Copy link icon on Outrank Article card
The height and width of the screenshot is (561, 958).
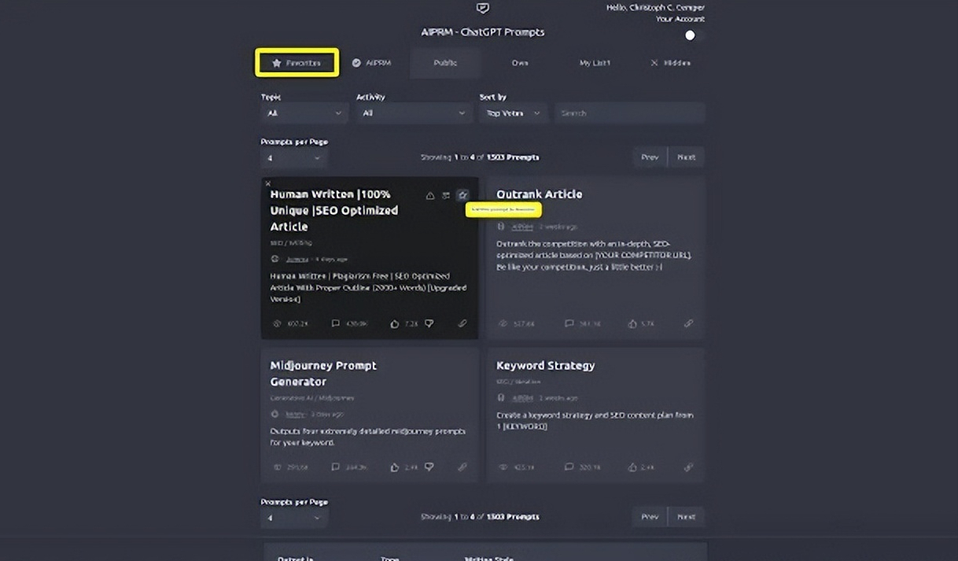688,323
